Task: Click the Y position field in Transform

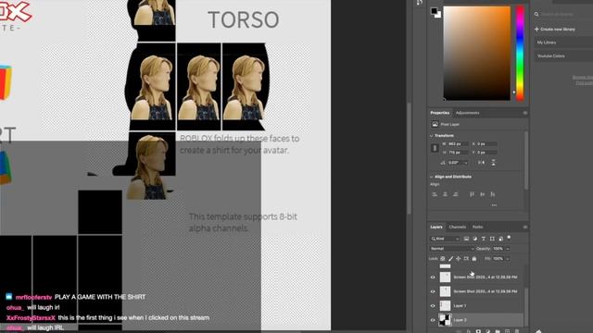Action: [x=486, y=152]
